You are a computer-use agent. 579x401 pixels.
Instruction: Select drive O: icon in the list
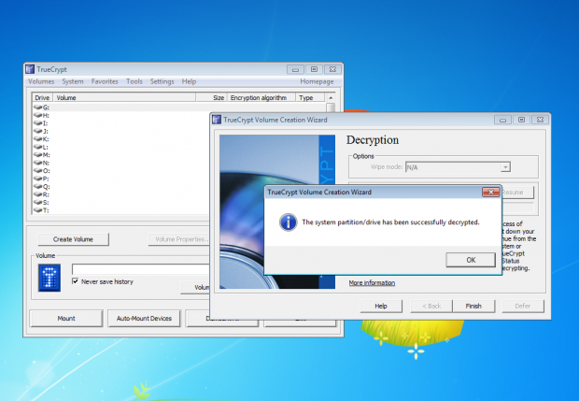[38, 170]
